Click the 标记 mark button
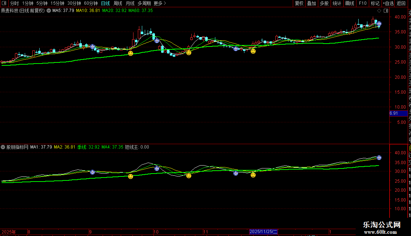Screen dimensions: 411x236 coord(375,3)
